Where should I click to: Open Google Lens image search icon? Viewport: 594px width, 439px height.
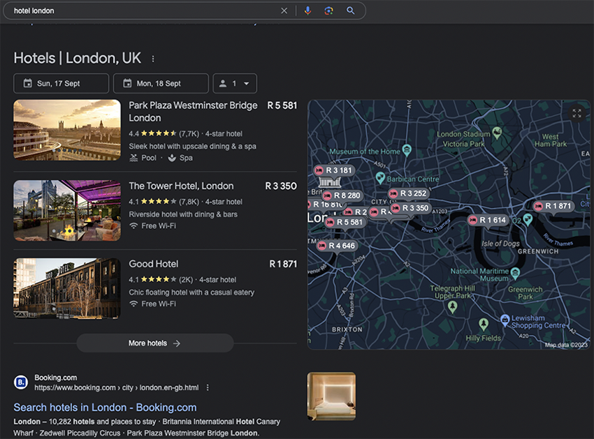tap(329, 11)
